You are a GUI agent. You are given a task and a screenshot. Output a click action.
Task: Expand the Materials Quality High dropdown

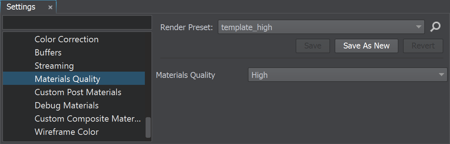click(347, 75)
